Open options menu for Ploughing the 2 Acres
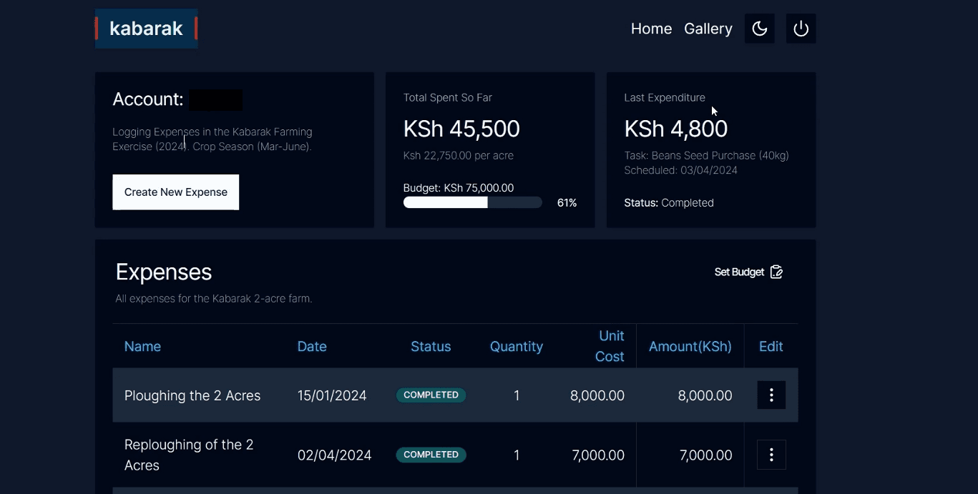 [x=771, y=395]
